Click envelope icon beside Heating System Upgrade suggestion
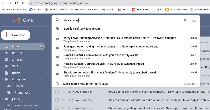Viewport: 210px width, 110px height. pos(57,65)
